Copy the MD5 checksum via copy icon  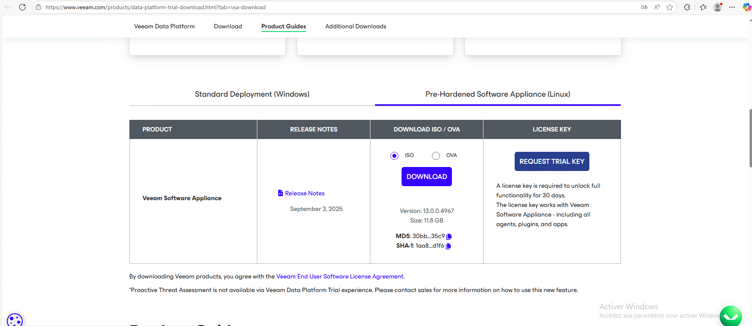tap(449, 237)
